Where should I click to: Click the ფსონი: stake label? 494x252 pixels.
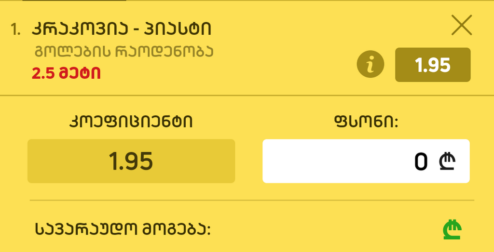point(366,122)
